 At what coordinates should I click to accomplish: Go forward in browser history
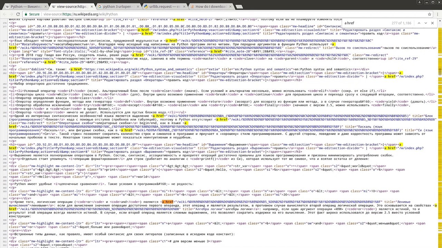(12, 14)
